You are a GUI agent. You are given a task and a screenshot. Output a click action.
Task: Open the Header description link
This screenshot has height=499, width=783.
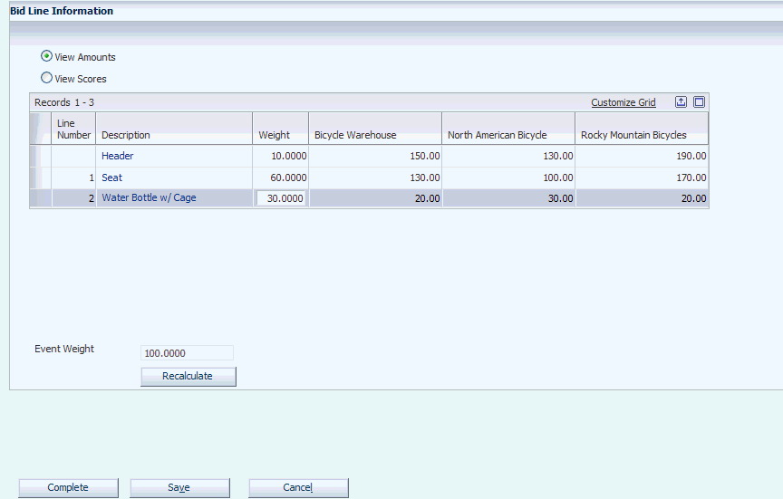117,156
